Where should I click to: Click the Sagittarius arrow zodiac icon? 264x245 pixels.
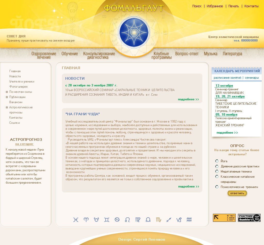169,220
